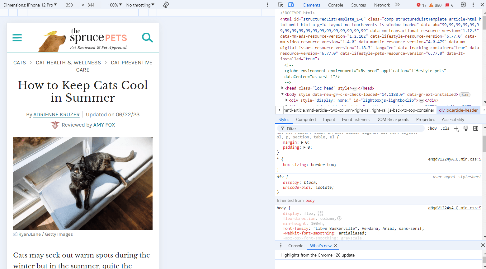
Task: Collapse the body element in DOM tree
Action: coord(282,94)
